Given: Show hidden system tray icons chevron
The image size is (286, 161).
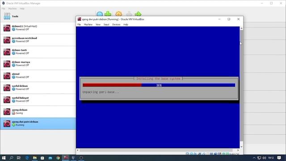Looking at the screenshot, I should point(254,158).
